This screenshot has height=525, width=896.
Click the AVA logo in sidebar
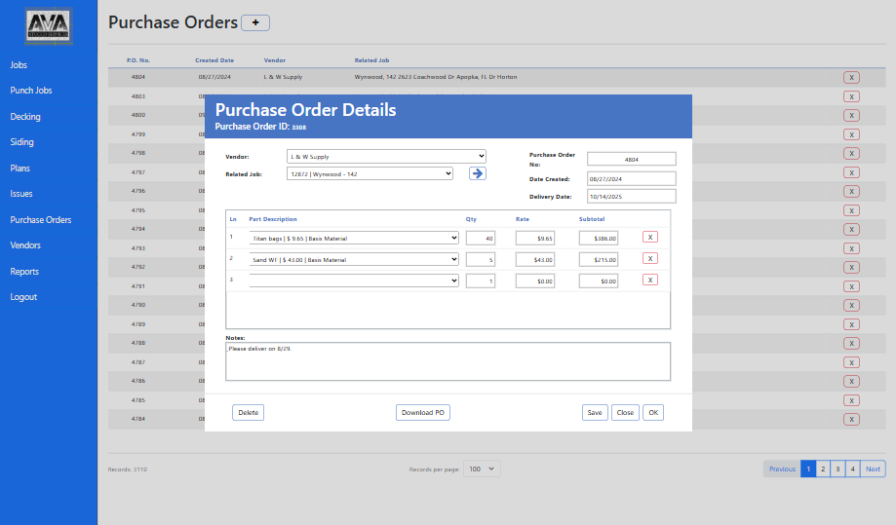[x=49, y=28]
